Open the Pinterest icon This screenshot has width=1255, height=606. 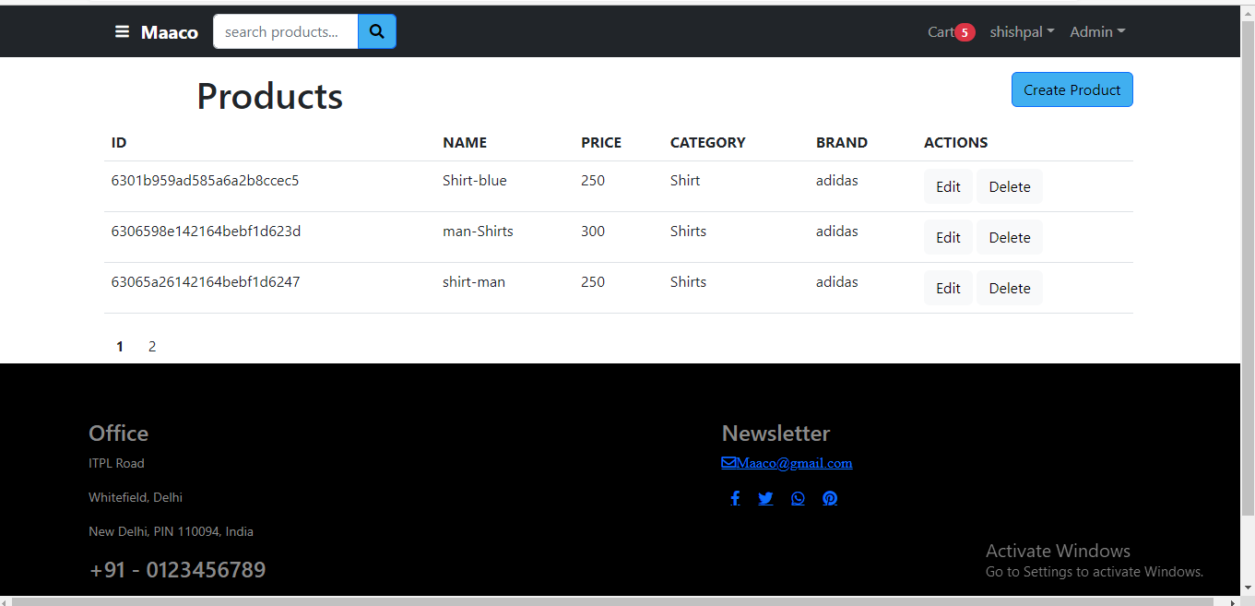pos(829,498)
